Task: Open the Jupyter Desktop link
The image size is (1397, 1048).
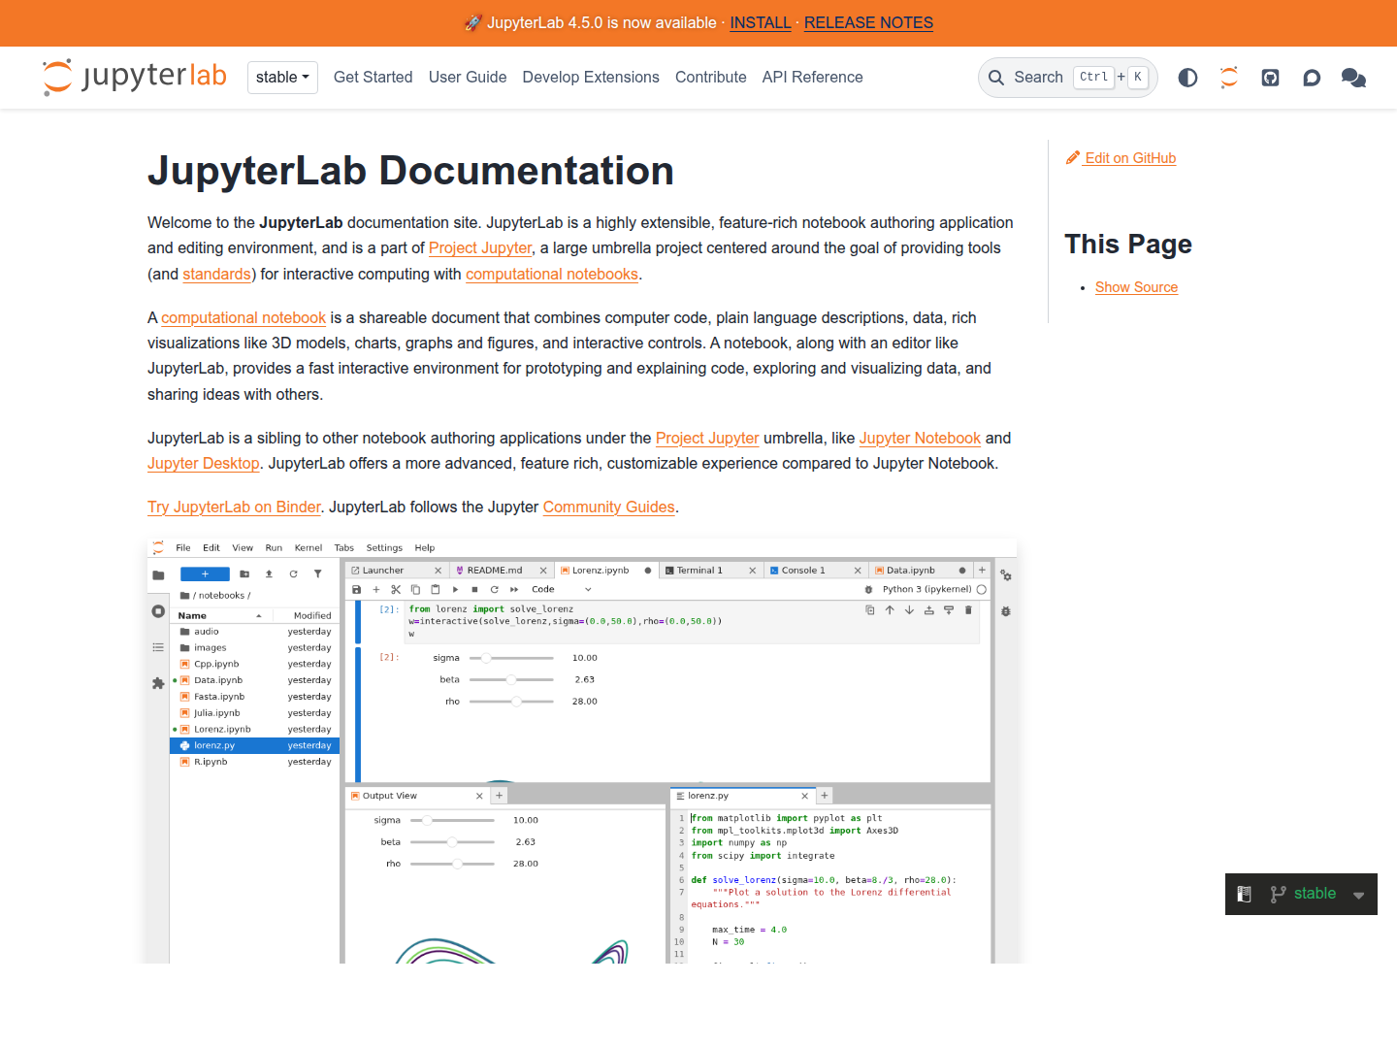Action: point(204,464)
